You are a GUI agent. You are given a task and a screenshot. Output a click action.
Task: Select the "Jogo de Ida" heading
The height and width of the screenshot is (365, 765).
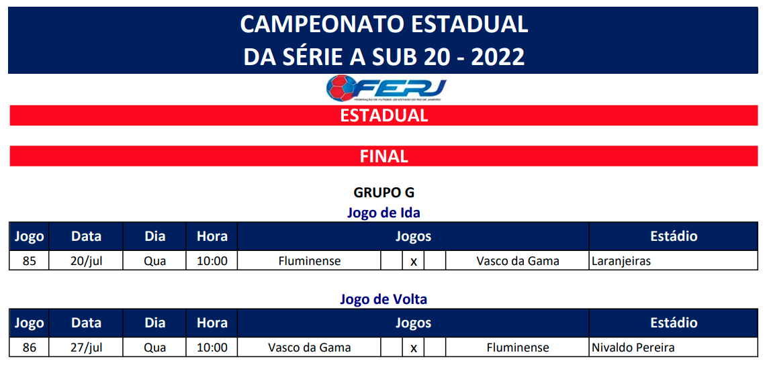click(x=384, y=213)
